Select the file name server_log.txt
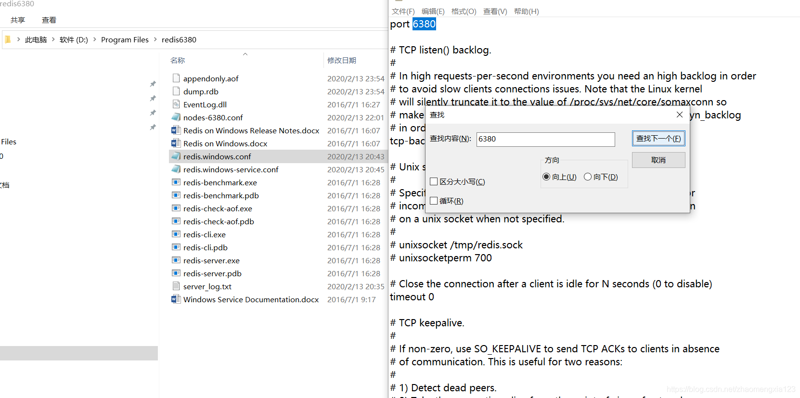The image size is (800, 398). [x=207, y=286]
